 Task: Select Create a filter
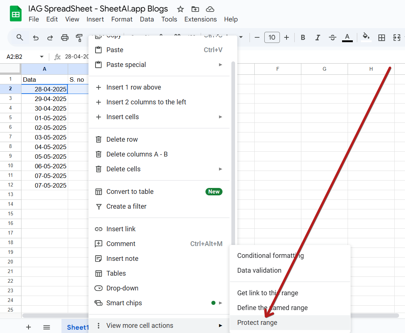[159, 206]
